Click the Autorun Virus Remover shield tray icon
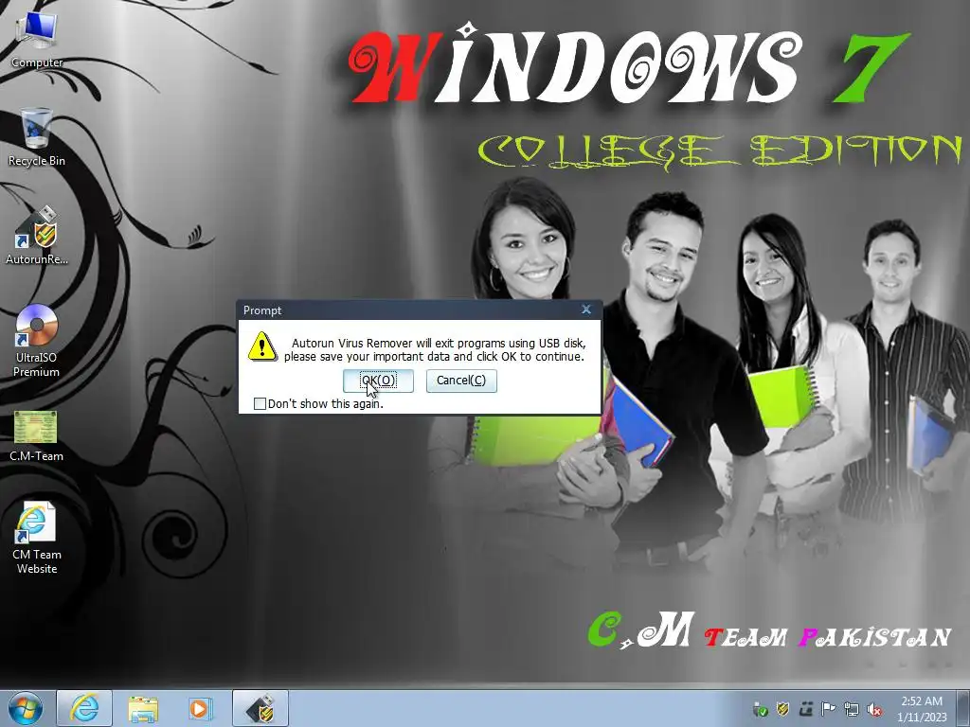Screen dimensions: 970x727 [x=782, y=709]
